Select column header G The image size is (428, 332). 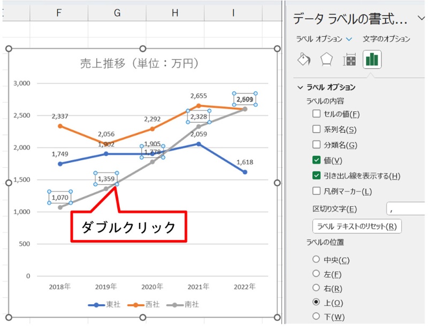click(x=117, y=12)
